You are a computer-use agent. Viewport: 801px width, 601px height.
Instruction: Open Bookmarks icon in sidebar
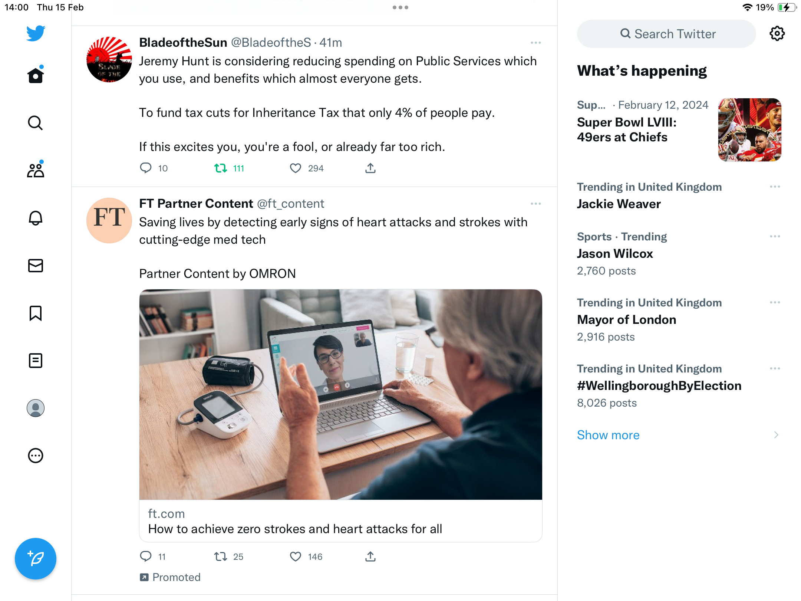(36, 313)
